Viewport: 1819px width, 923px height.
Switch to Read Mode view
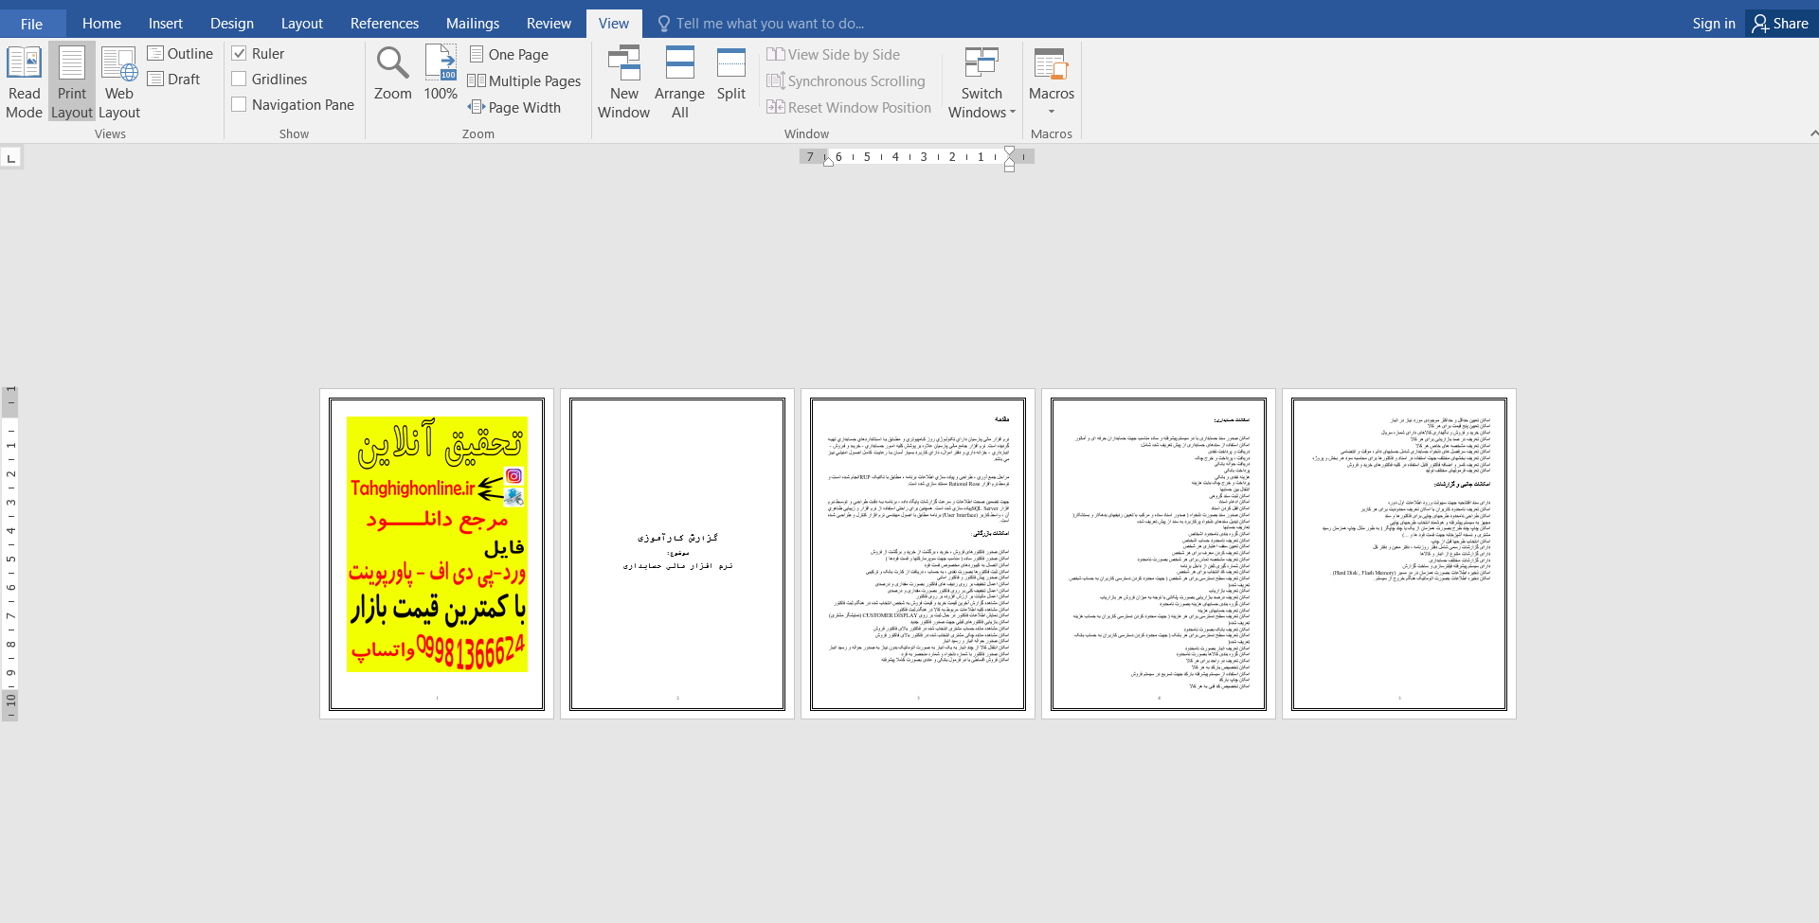pyautogui.click(x=24, y=82)
